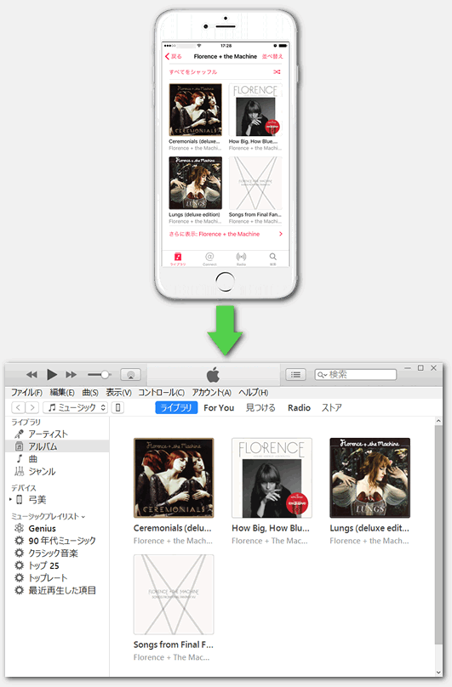Click the iPhone device icon in toolbar
The width and height of the screenshot is (452, 687).
(x=117, y=407)
